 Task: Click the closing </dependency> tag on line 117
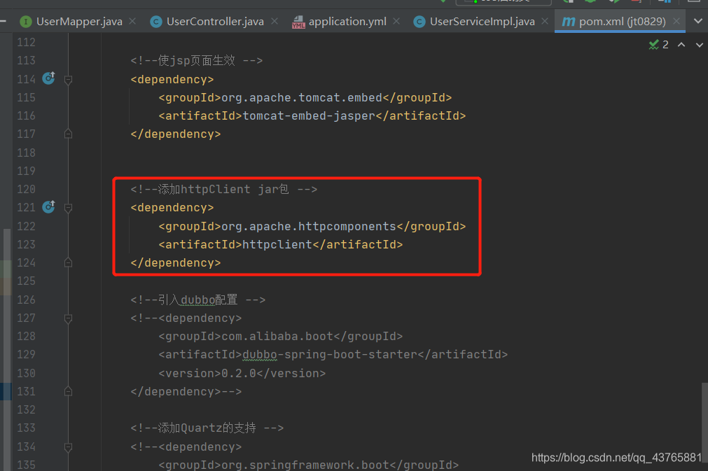click(176, 134)
